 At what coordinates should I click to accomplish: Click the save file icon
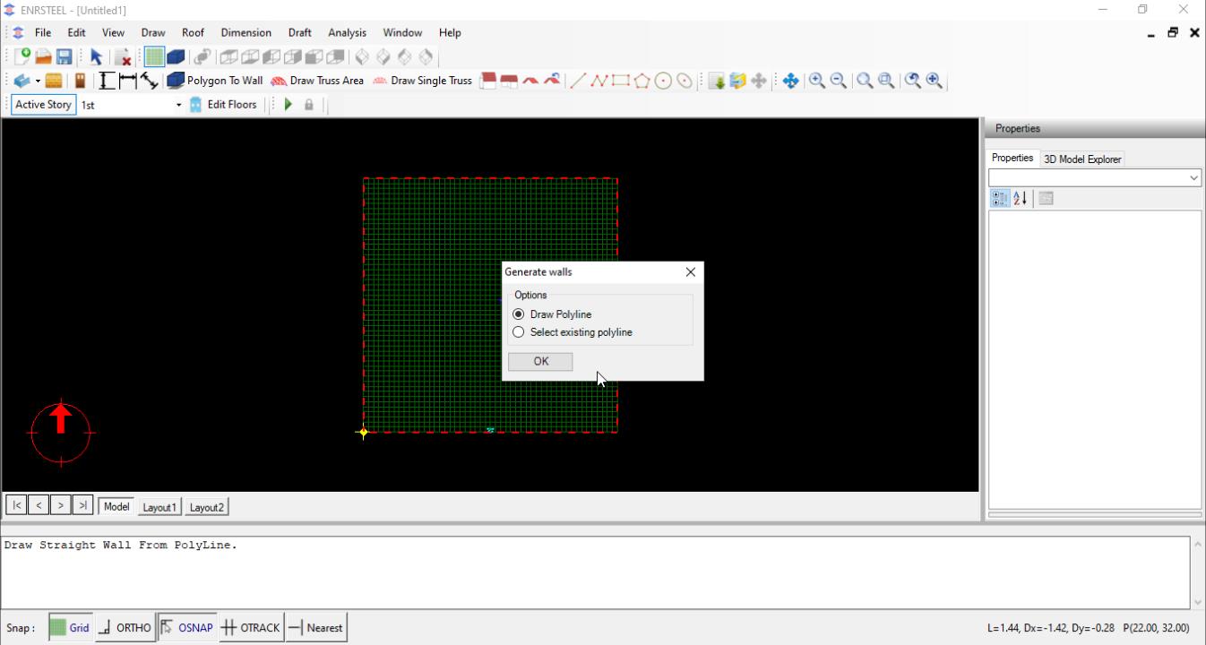click(x=65, y=56)
